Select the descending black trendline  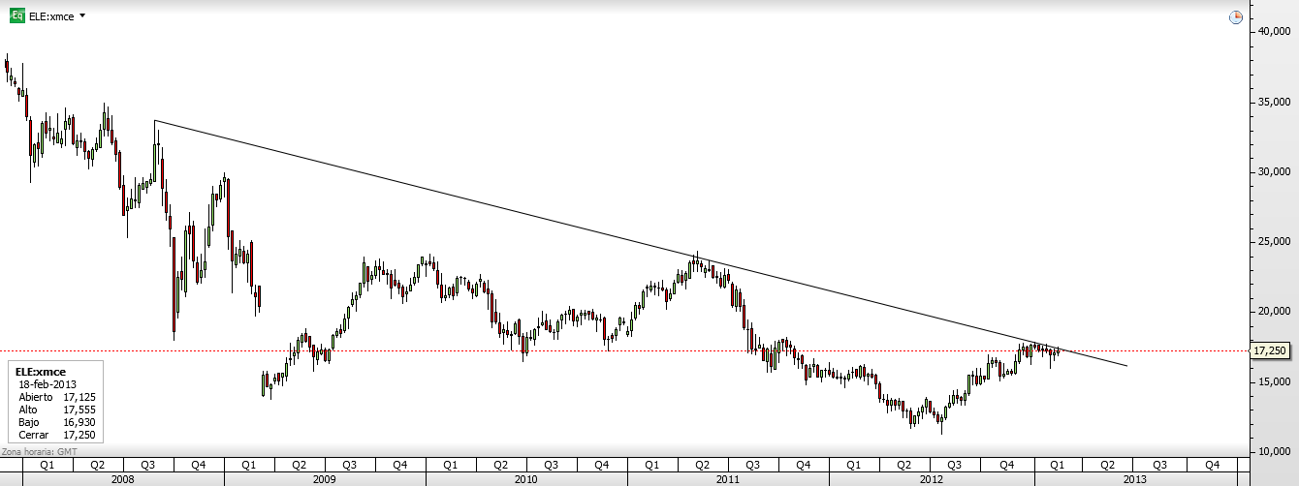tap(640, 243)
